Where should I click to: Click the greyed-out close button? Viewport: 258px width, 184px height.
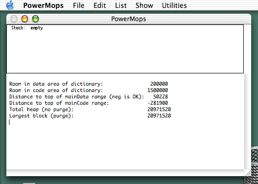click(14, 19)
